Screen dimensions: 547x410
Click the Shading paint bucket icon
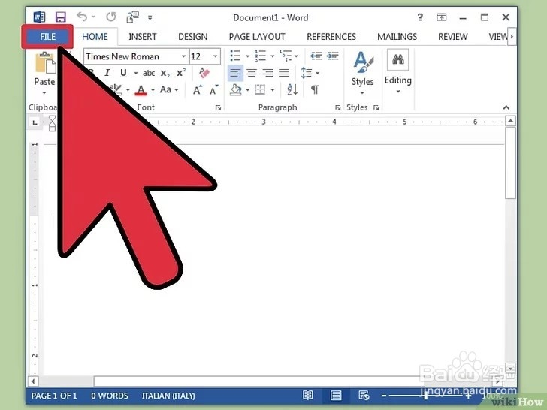coord(236,90)
